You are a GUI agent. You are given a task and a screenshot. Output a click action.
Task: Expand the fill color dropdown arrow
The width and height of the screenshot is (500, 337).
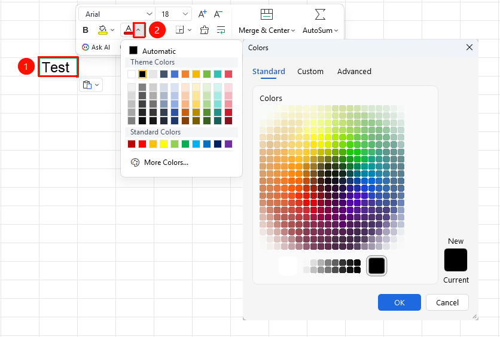[x=112, y=30]
